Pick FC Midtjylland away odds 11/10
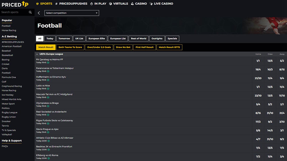This screenshot has height=161, width=287. [282, 96]
